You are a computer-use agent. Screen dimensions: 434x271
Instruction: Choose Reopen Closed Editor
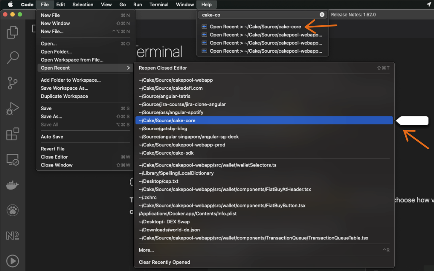pos(264,68)
